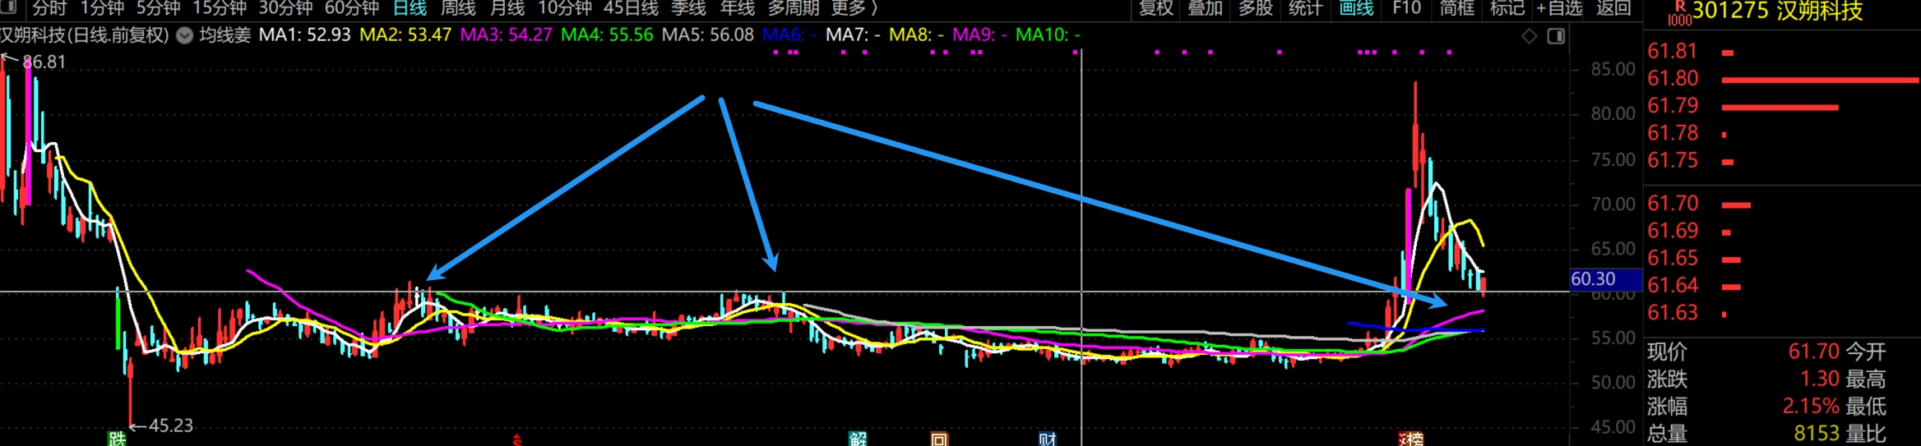Open the indicator dropdown next to 汉朔科技 title
This screenshot has width=1921, height=446.
(185, 35)
